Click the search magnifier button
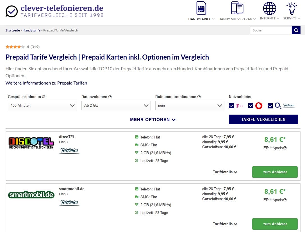This screenshot has width=305, height=232. point(296,30)
